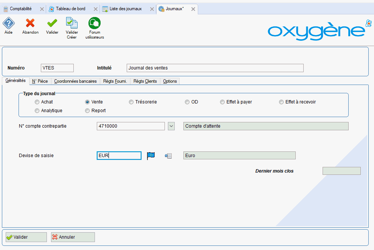Open the Aide help icon
The image size is (374, 250).
[9, 23]
